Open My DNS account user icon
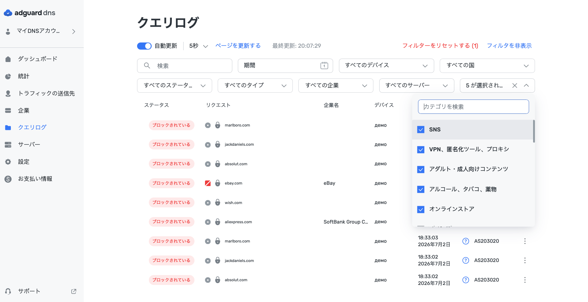 click(8, 31)
